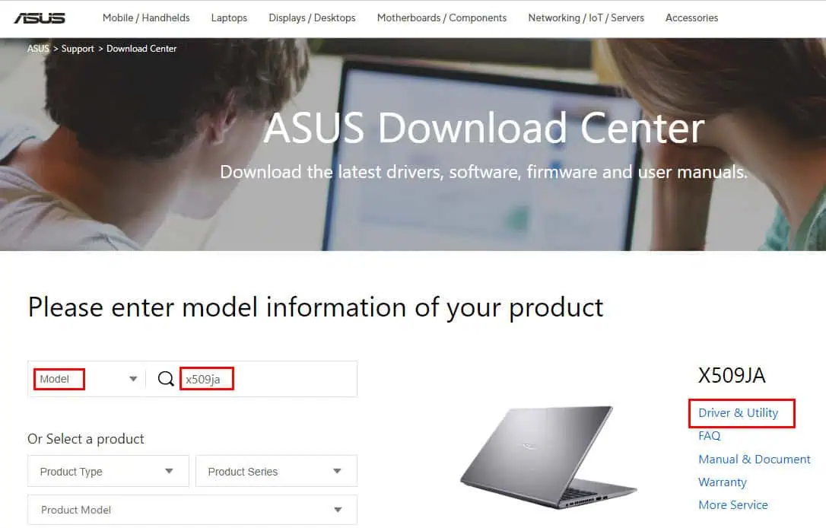Viewport: 826px width, 528px height.
Task: Click 'Please enter model information' heading
Action: (316, 307)
